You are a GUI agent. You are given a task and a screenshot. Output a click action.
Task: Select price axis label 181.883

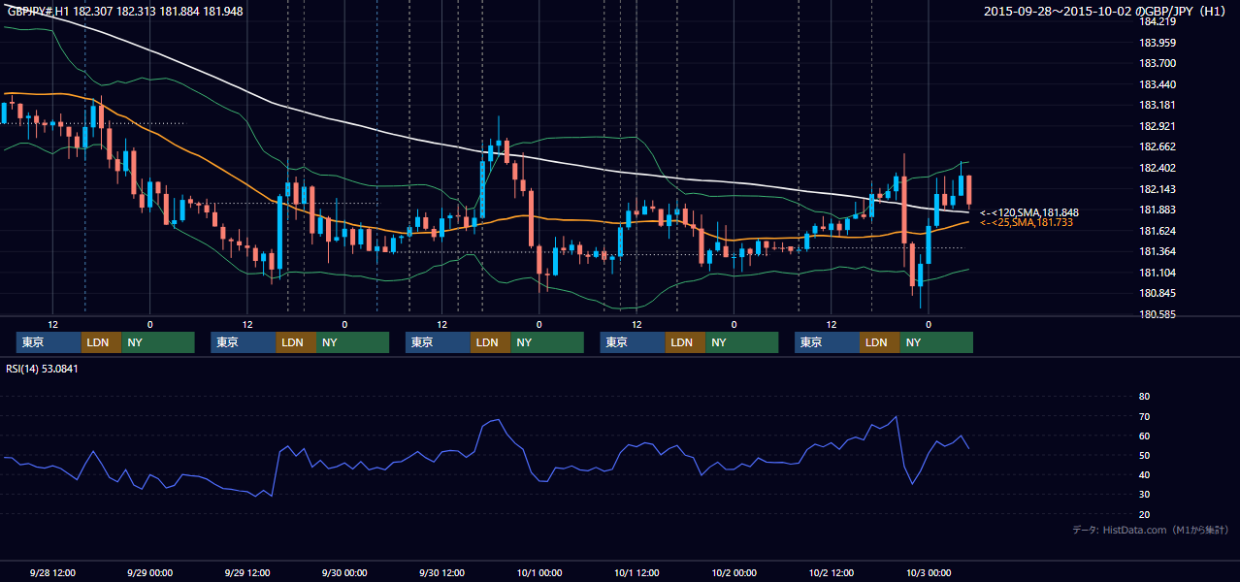tap(1157, 210)
